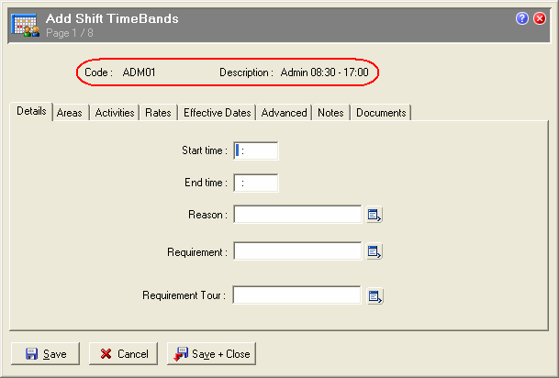Go to the Effective Dates tab
This screenshot has width=559, height=378.
(217, 113)
